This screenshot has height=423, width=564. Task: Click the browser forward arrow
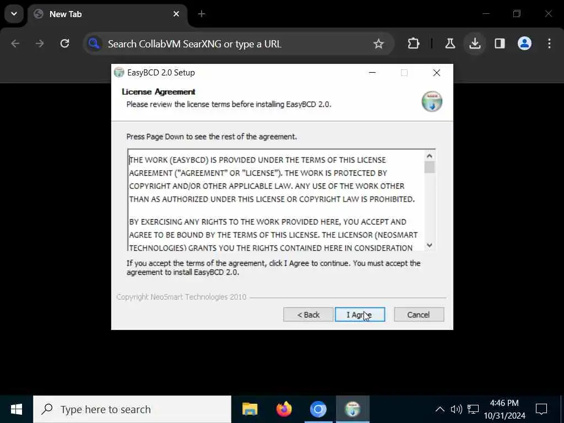[40, 44]
